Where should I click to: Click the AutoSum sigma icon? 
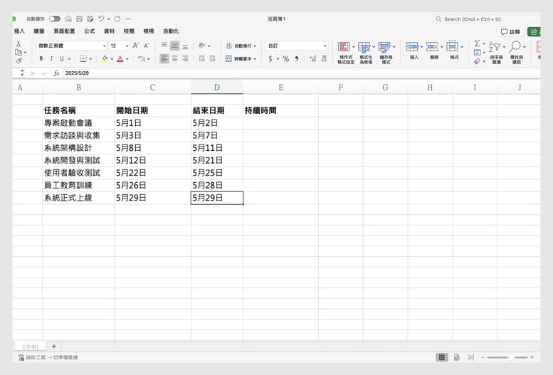coord(477,43)
